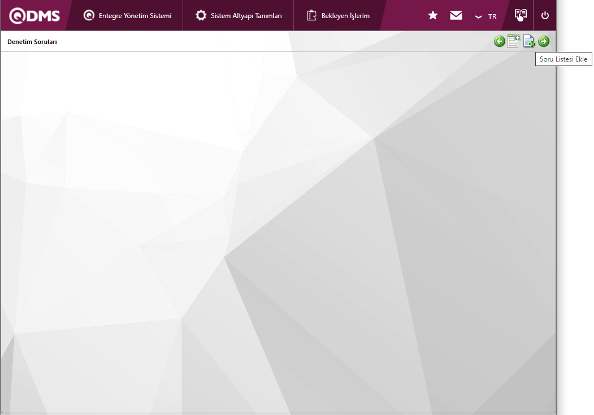
Task: Expand the TR language dropdown
Action: (486, 16)
